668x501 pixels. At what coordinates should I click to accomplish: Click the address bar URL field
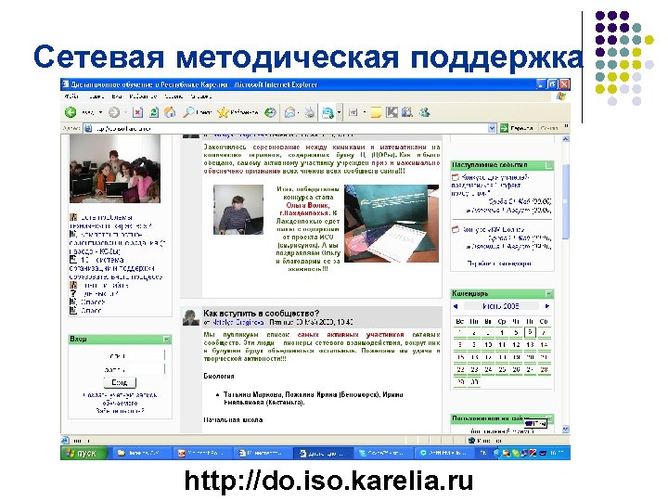[x=289, y=128]
